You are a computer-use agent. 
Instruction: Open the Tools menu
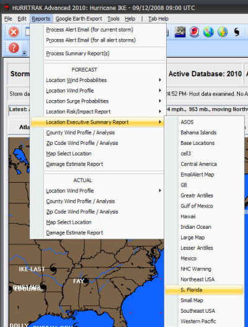113,19
